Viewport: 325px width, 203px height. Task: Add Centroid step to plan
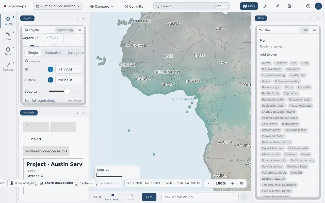click(290, 155)
